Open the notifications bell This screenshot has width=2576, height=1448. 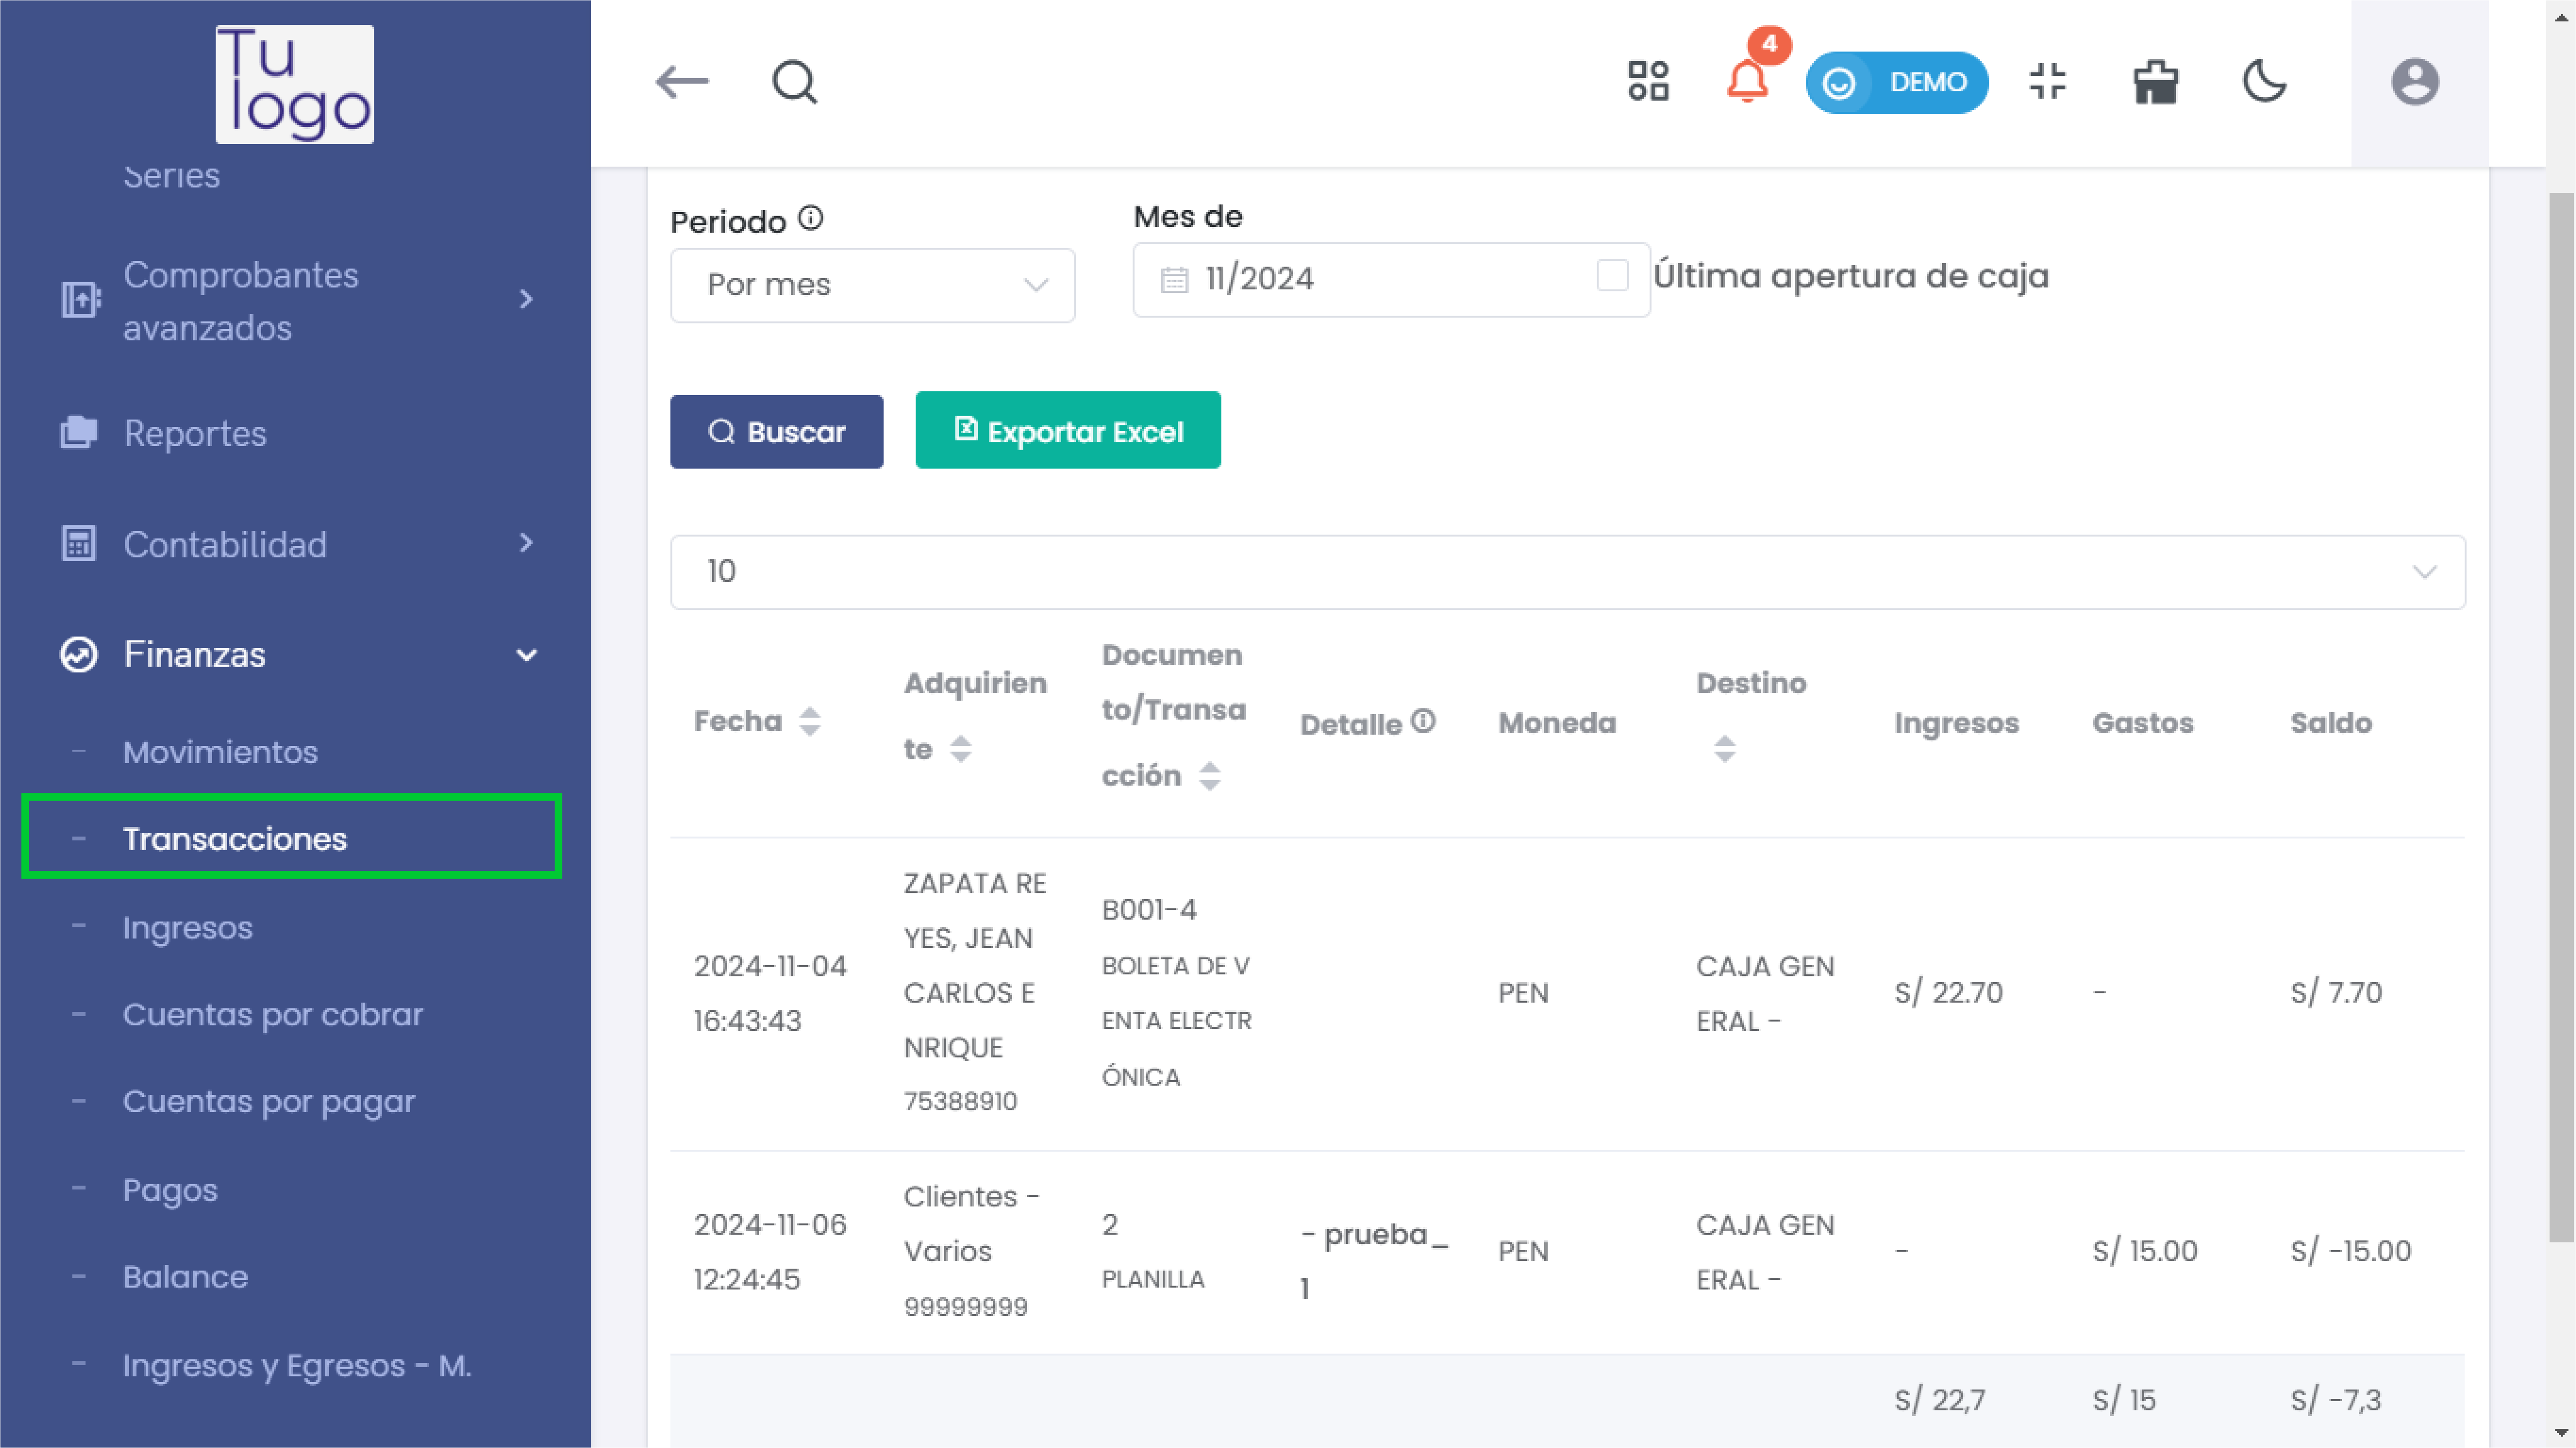coord(1747,82)
